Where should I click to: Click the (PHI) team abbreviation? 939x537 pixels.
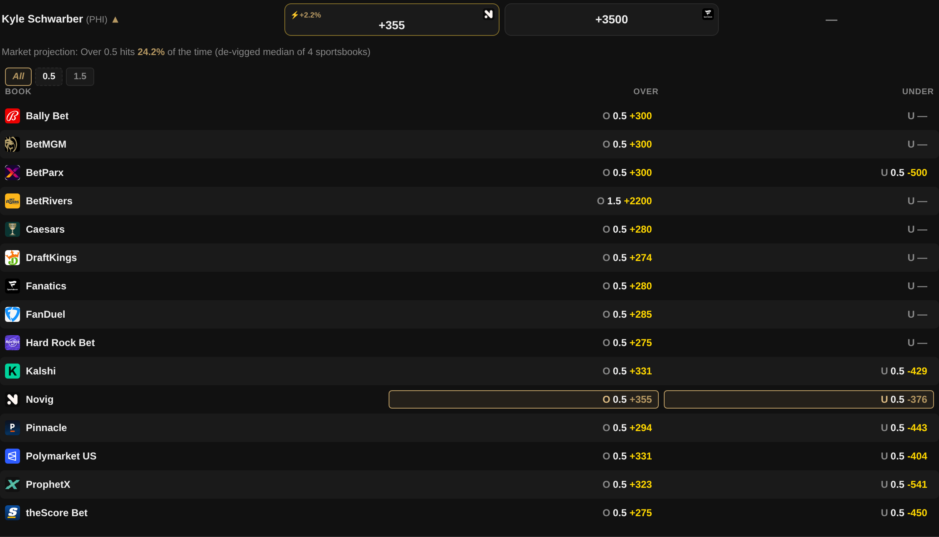pos(97,20)
